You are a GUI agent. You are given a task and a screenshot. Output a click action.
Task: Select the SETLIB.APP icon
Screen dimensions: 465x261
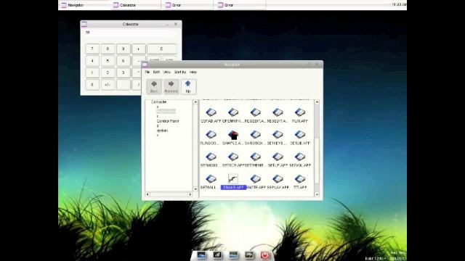pyautogui.click(x=300, y=137)
